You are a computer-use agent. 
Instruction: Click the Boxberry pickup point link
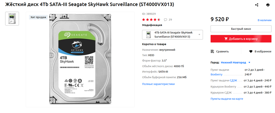click(217, 75)
